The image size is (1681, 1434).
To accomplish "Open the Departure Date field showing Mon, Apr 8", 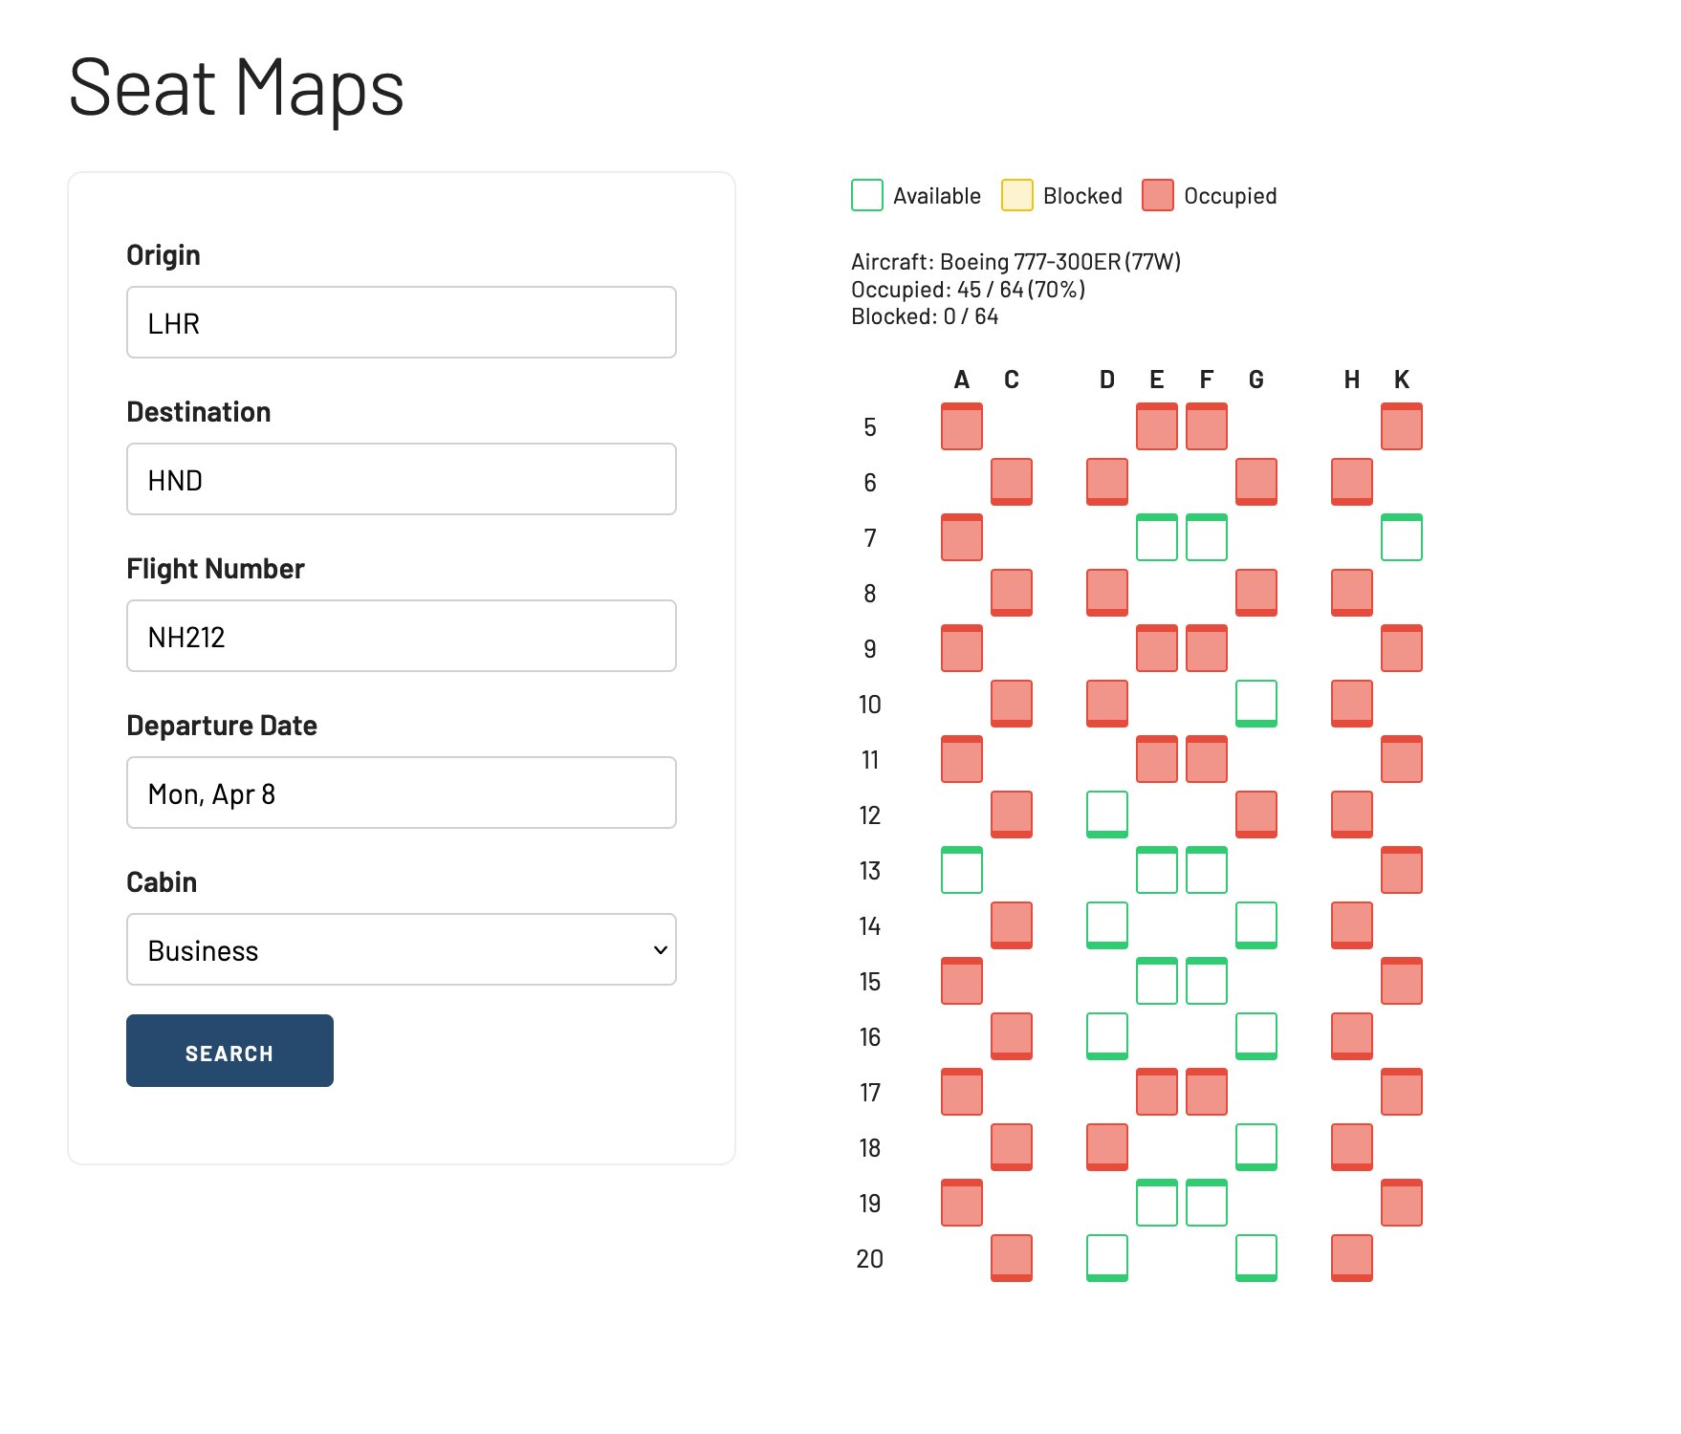I will click(x=401, y=793).
